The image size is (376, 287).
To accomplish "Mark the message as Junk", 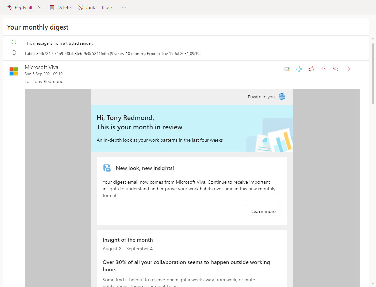I will point(87,7).
